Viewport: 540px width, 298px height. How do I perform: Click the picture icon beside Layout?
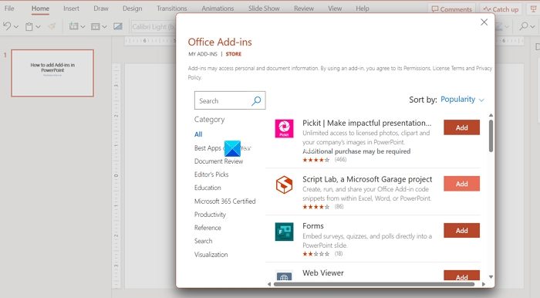point(118,26)
